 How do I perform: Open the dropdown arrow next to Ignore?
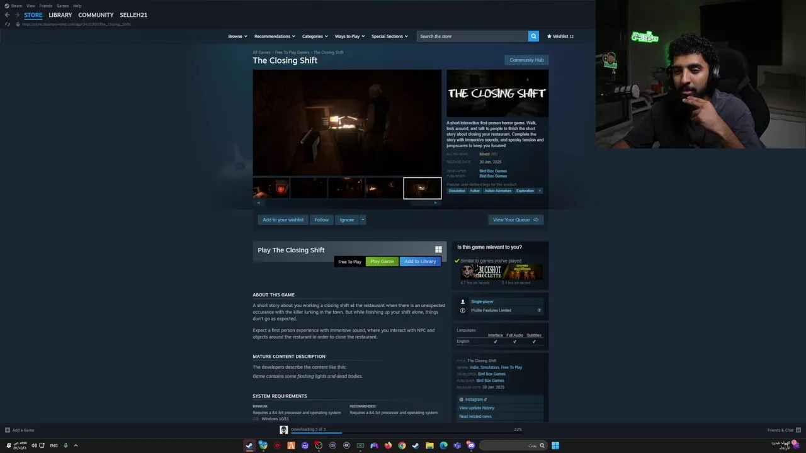(x=363, y=220)
